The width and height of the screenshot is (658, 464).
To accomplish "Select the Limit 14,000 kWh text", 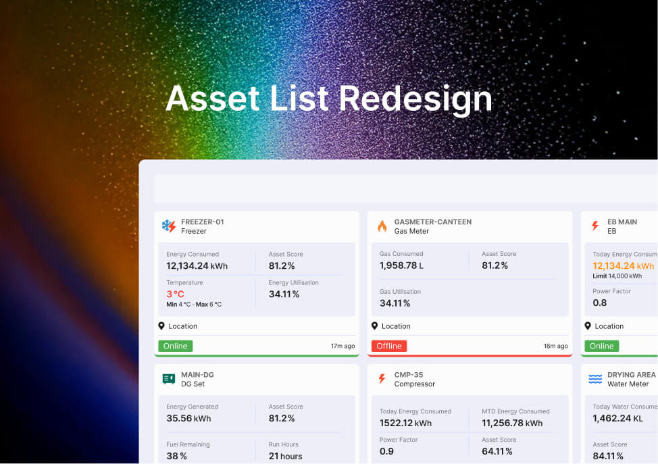I will [617, 276].
